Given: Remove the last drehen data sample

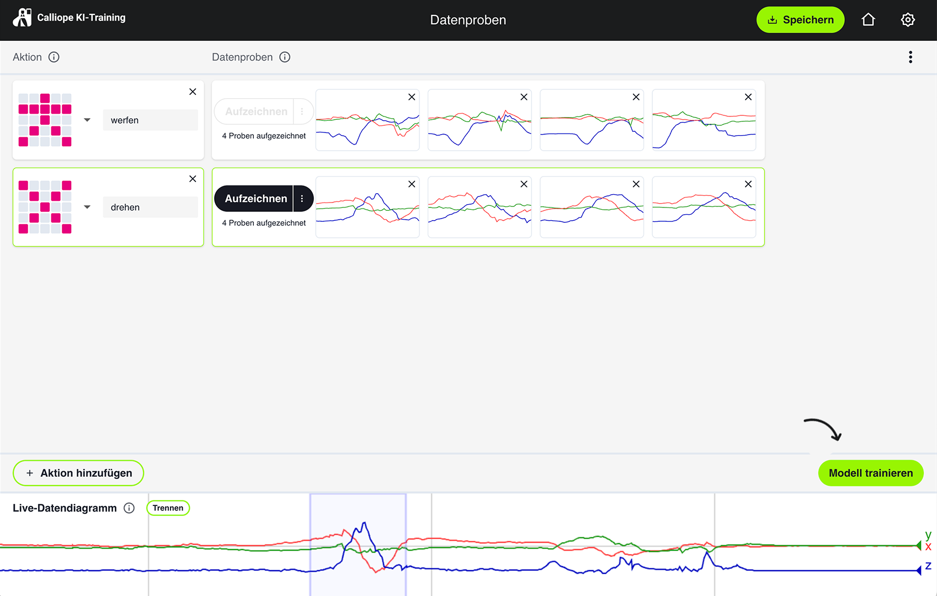Looking at the screenshot, I should [748, 184].
